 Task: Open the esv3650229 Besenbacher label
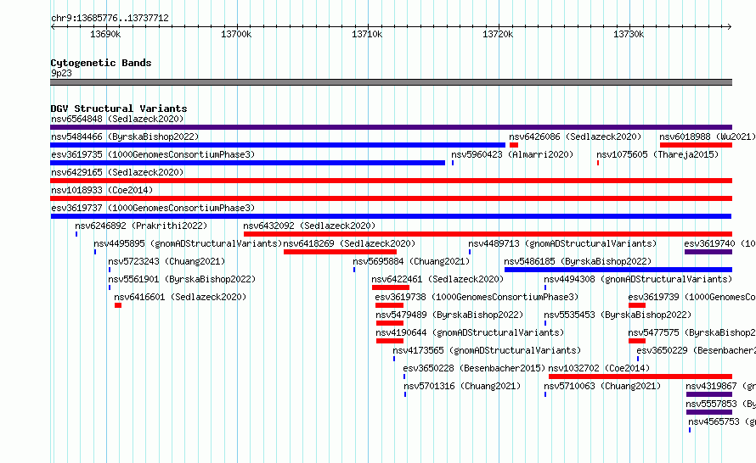(x=696, y=350)
